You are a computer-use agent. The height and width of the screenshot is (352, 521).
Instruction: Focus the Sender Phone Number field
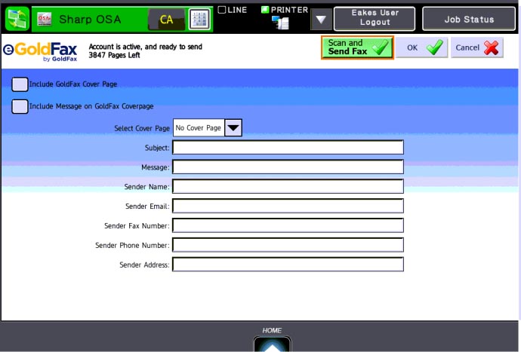(288, 245)
